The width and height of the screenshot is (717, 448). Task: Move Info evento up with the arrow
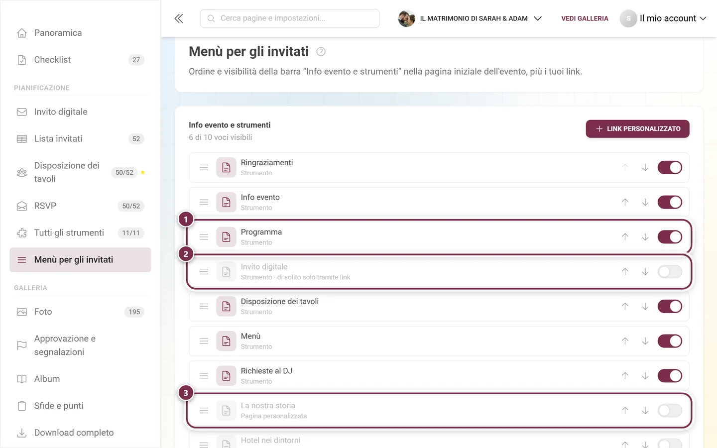(x=625, y=202)
